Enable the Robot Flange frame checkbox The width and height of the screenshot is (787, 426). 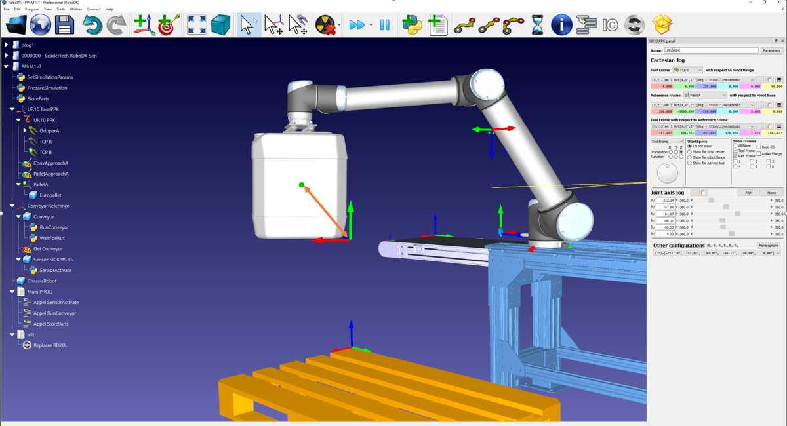[x=759, y=154]
